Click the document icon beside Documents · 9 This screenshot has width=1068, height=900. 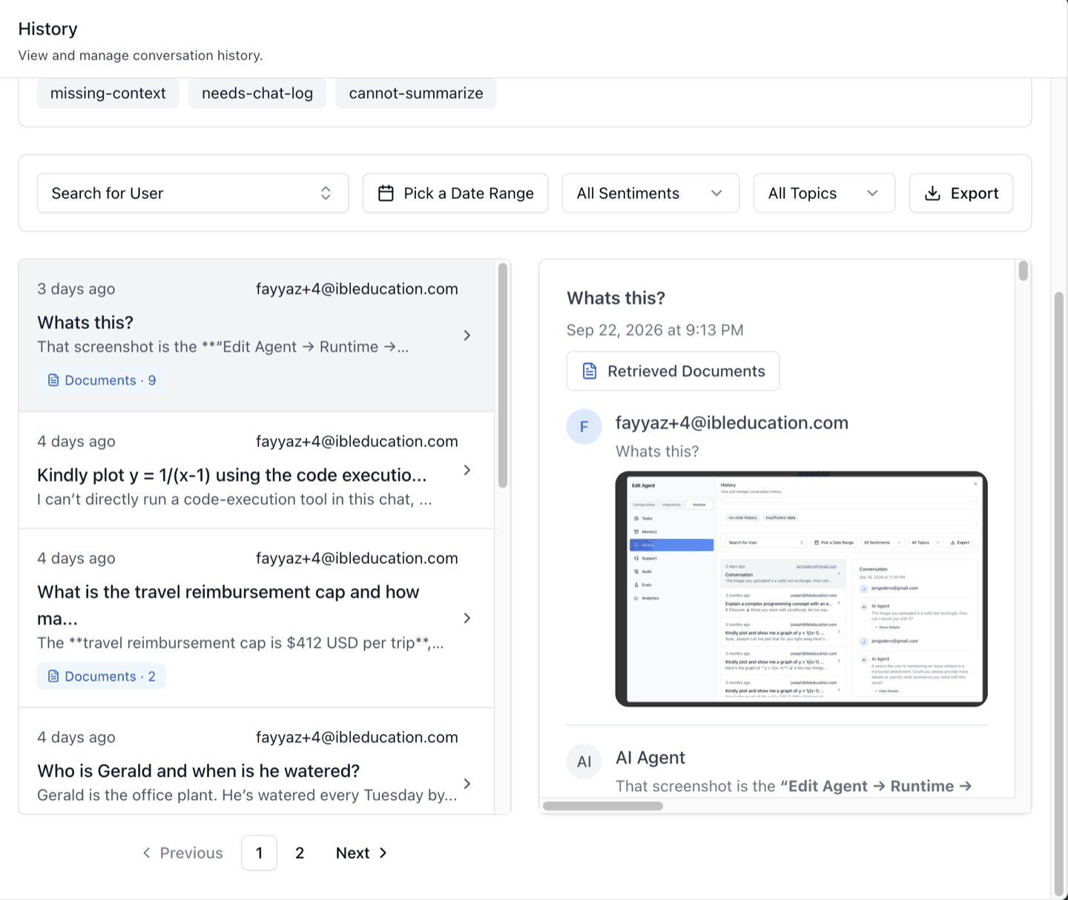[x=53, y=380]
